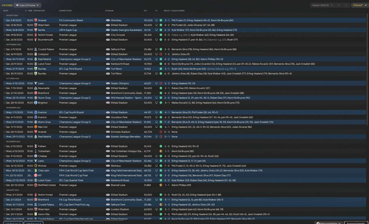Click the Newcastle club crest
The width and height of the screenshot is (369, 224).
pos(36,88)
